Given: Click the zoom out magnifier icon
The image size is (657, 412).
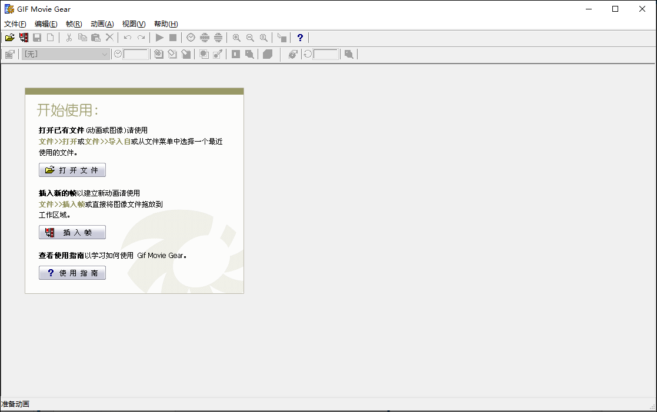Looking at the screenshot, I should 250,38.
